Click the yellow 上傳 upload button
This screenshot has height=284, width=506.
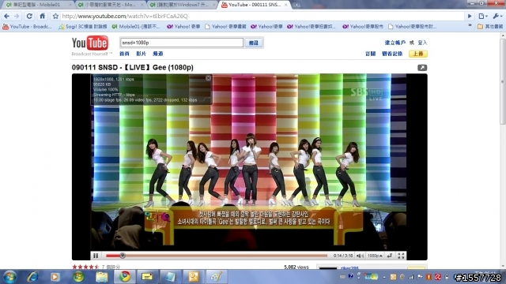pos(418,54)
